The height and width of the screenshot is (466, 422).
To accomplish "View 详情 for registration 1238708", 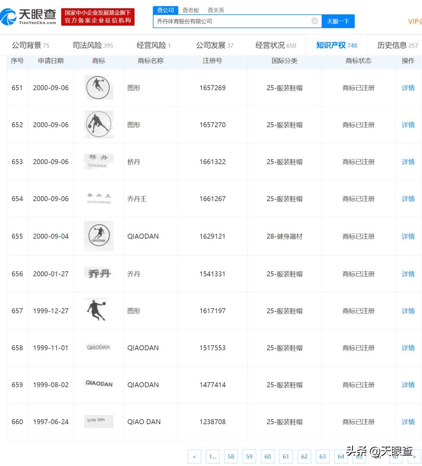I will pos(408,422).
